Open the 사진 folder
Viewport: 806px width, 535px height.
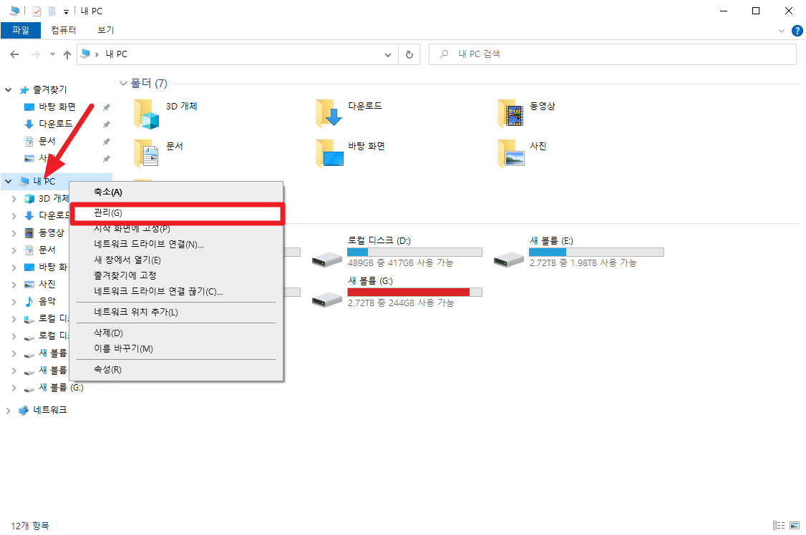pyautogui.click(x=510, y=153)
